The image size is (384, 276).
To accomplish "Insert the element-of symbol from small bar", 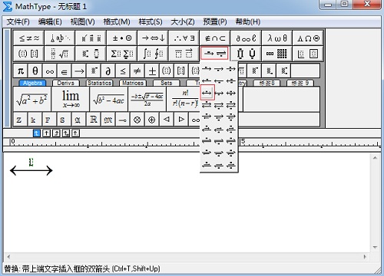I will point(65,71).
